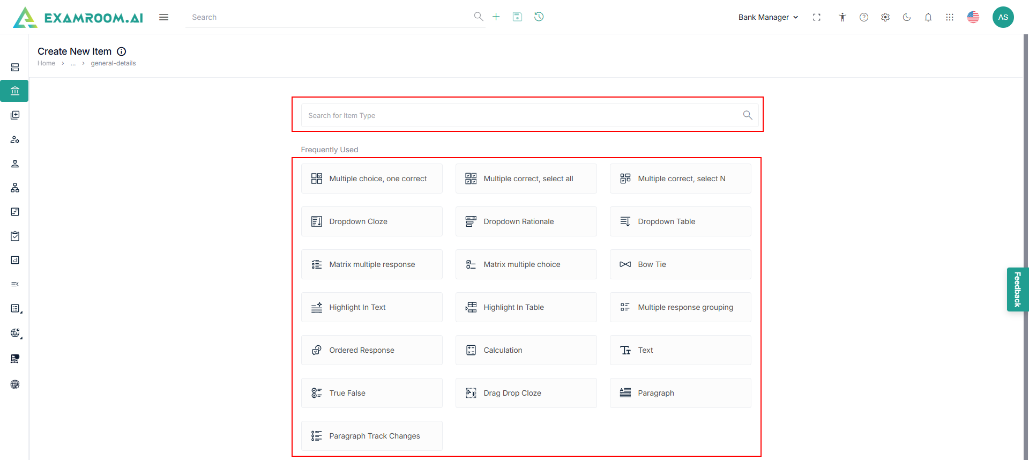
Task: Click the hamburger menu icon
Action: (163, 17)
